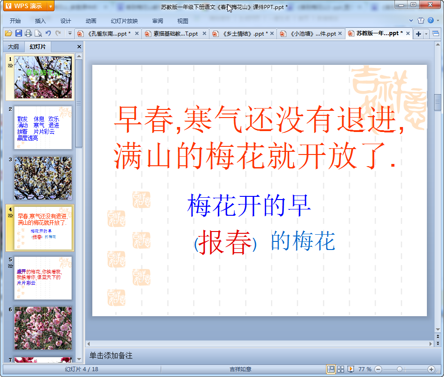Open the 插入 ribbon tab

(40, 21)
